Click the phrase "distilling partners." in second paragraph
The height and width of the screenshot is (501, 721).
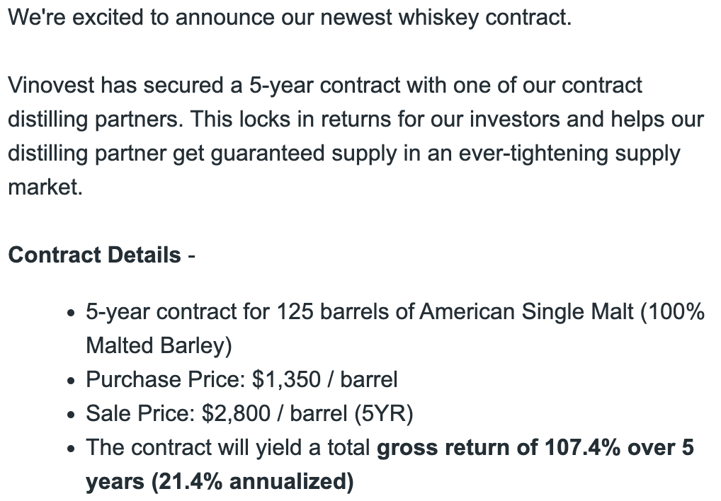point(96,120)
